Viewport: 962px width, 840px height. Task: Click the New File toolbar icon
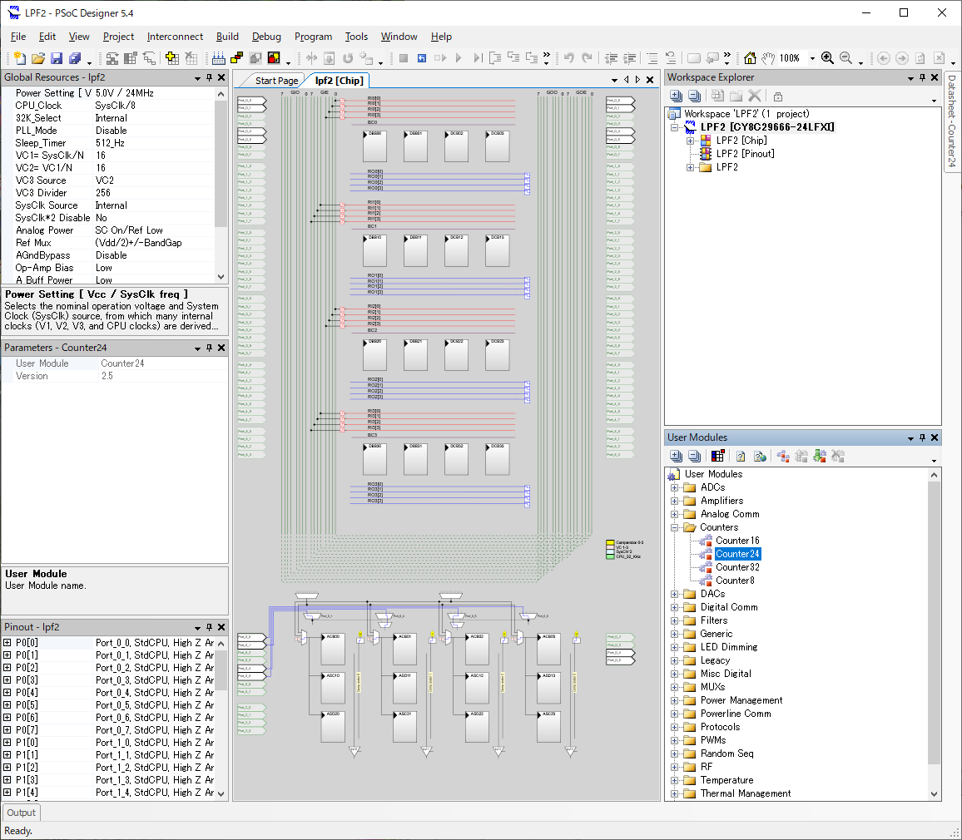(x=20, y=58)
